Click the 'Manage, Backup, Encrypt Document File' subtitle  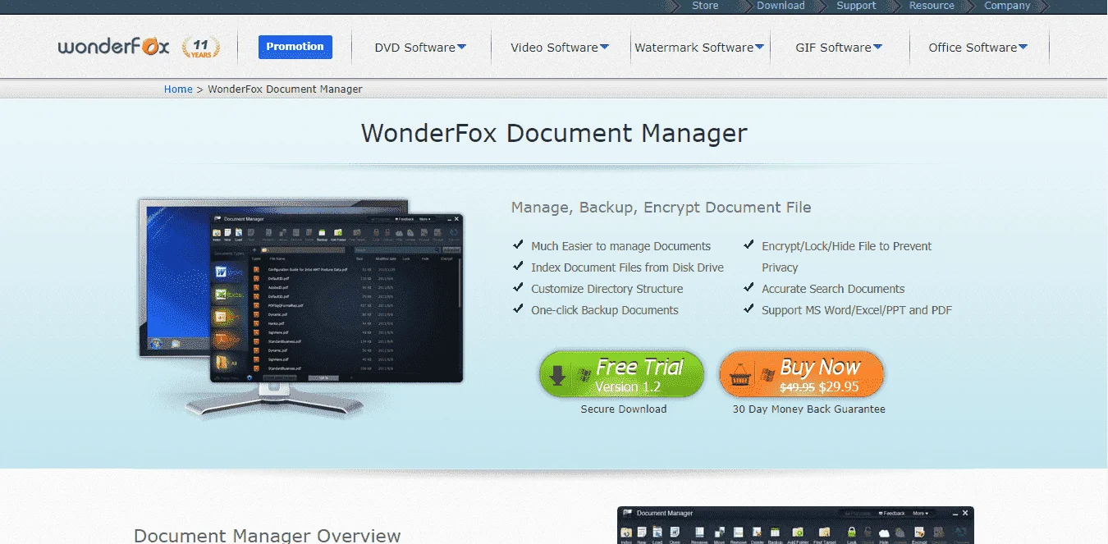click(661, 208)
